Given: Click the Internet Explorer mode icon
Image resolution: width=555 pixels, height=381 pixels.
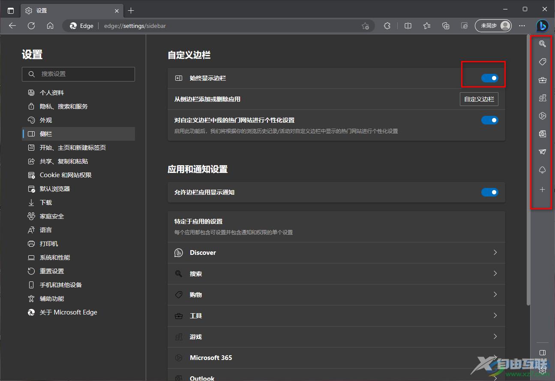Looking at the screenshot, I should coord(465,26).
